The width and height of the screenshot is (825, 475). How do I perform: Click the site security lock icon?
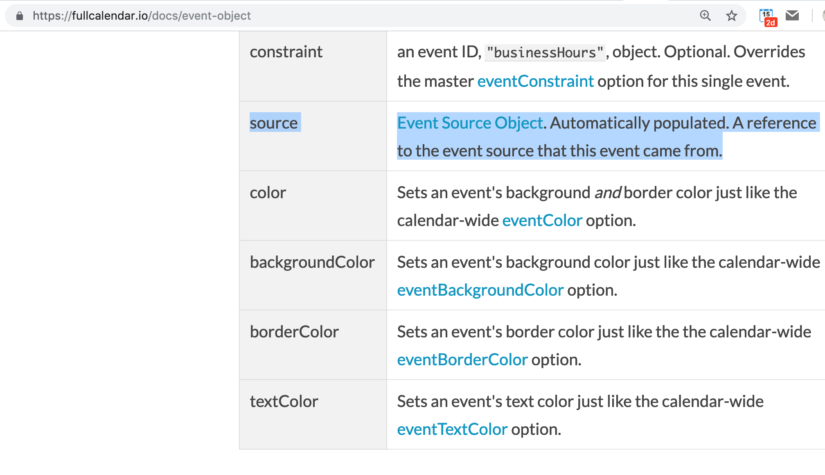tap(19, 16)
